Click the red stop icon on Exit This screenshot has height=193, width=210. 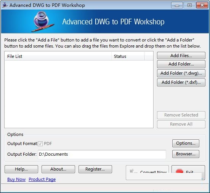[180, 171]
